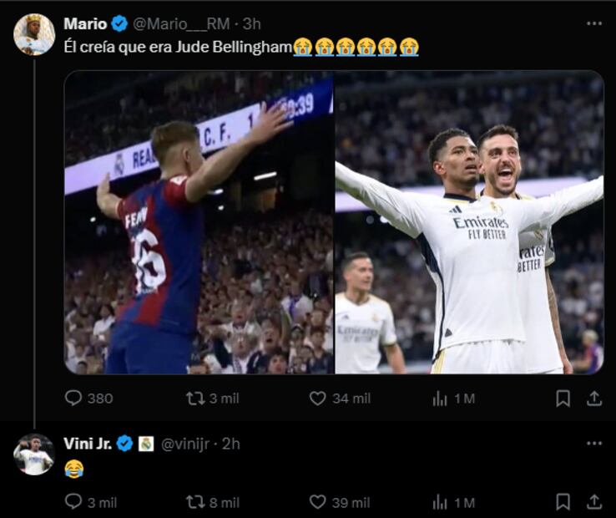Share Vini Jr.'s reply
The width and height of the screenshot is (616, 518).
point(593,502)
